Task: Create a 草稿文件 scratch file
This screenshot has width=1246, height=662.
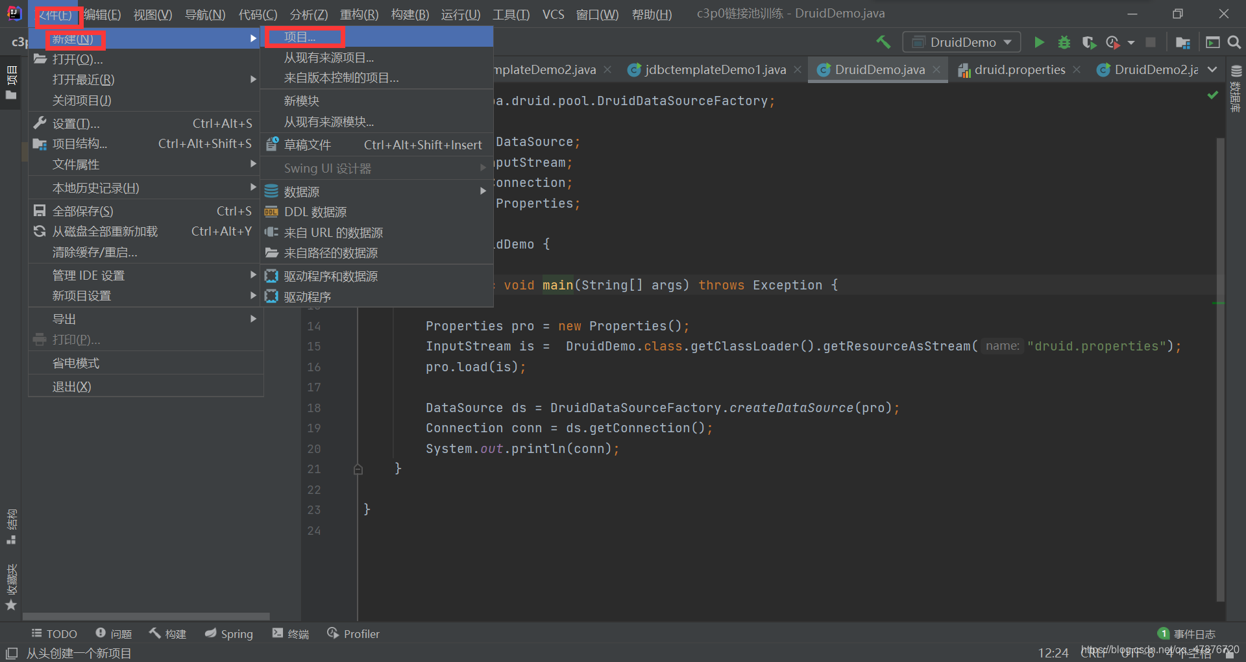Action: tap(376, 145)
